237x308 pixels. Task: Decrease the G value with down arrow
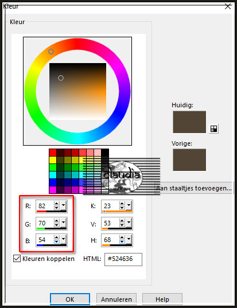tap(57, 225)
